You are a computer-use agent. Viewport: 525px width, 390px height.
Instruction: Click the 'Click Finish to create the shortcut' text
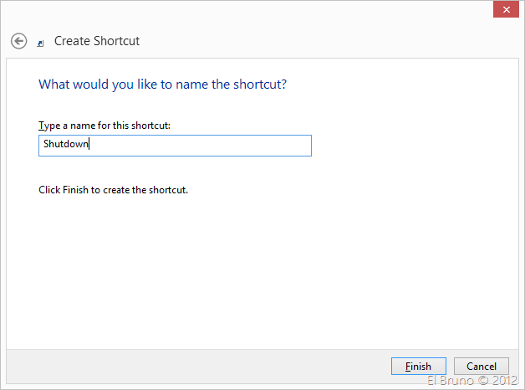[113, 190]
